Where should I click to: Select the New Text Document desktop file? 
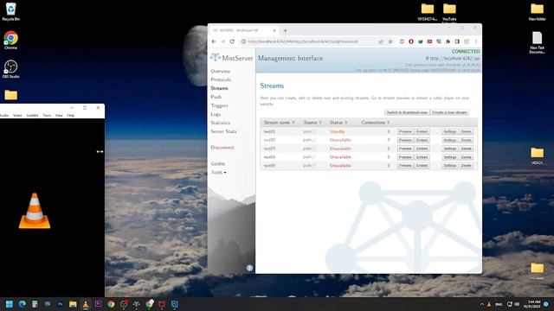tap(537, 42)
